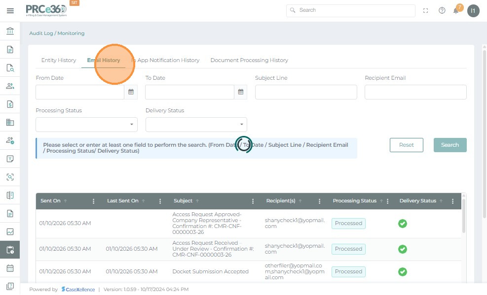Click the To Date input field
Screen dimensions: 487x295
[189, 92]
